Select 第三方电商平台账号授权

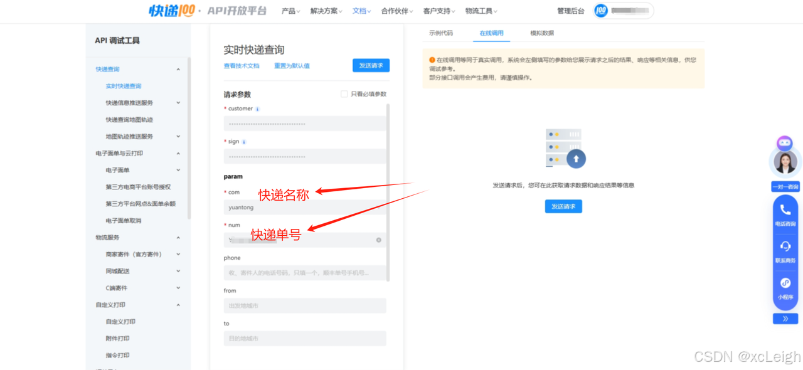tap(138, 187)
